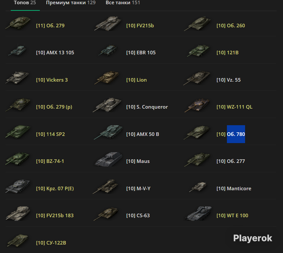Select the '[10] Об. 279 (р)' label
The width and height of the screenshot is (283, 253).
pyautogui.click(x=54, y=107)
